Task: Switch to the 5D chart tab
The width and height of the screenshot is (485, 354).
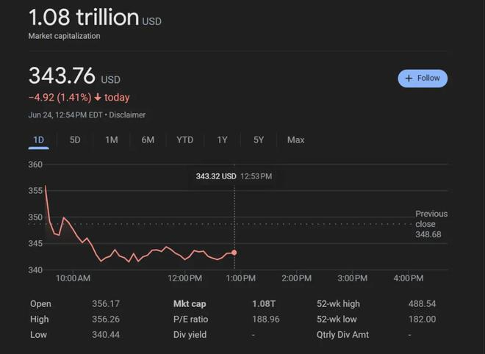Action: coord(75,140)
